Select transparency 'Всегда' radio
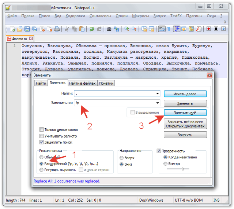Screen dimensions: 234x209 pos(165,164)
